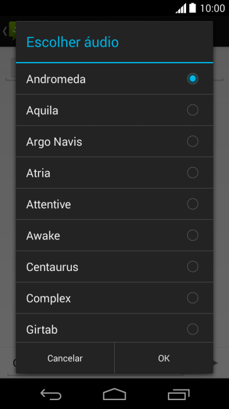Pick the Centaurus ringtone radio button
This screenshot has width=229, height=409.
(192, 267)
